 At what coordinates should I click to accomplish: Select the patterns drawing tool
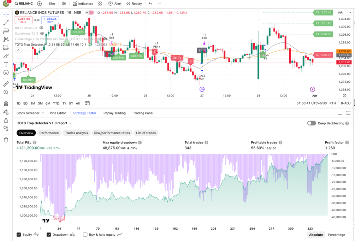point(6,39)
